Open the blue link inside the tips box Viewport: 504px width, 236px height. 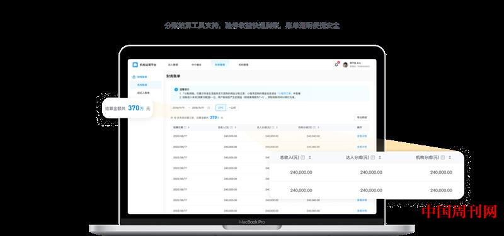point(284,93)
